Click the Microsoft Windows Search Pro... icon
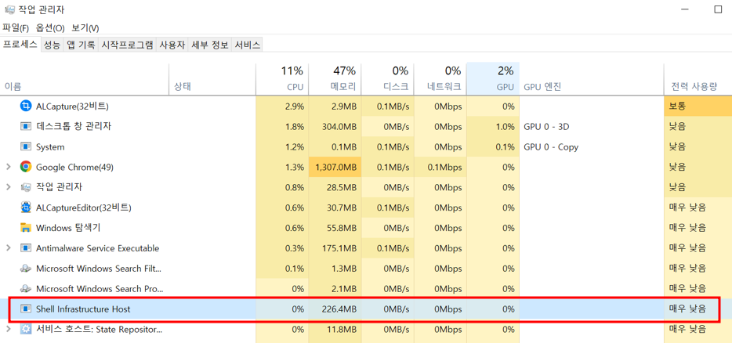Screen dimensions: 732x343 25,289
